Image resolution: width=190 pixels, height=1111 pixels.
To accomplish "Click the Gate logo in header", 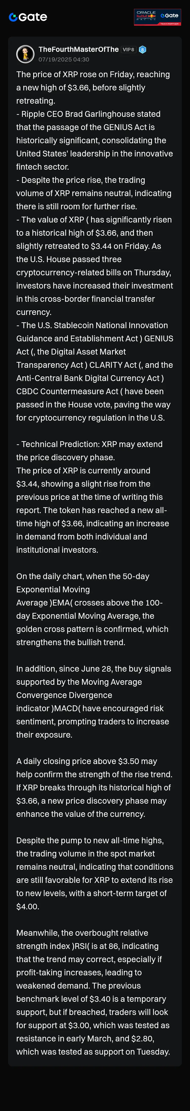I will click(28, 17).
